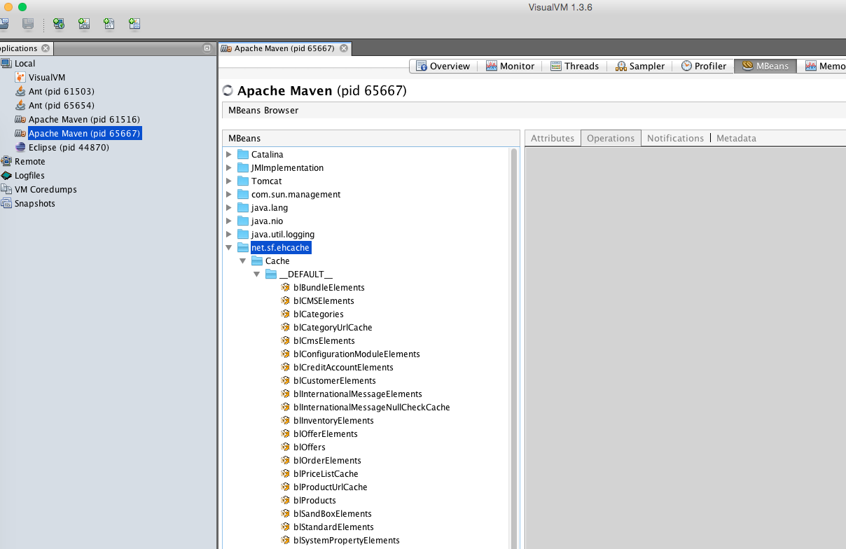Close the Apache Maven (pid 65667) tab
This screenshot has height=549, width=846.
[342, 48]
